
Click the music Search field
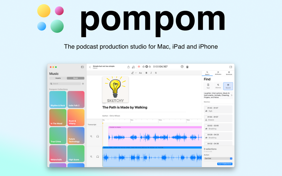65,84
